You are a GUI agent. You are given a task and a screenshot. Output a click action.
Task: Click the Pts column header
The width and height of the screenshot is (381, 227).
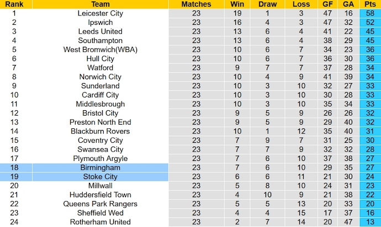click(370, 4)
